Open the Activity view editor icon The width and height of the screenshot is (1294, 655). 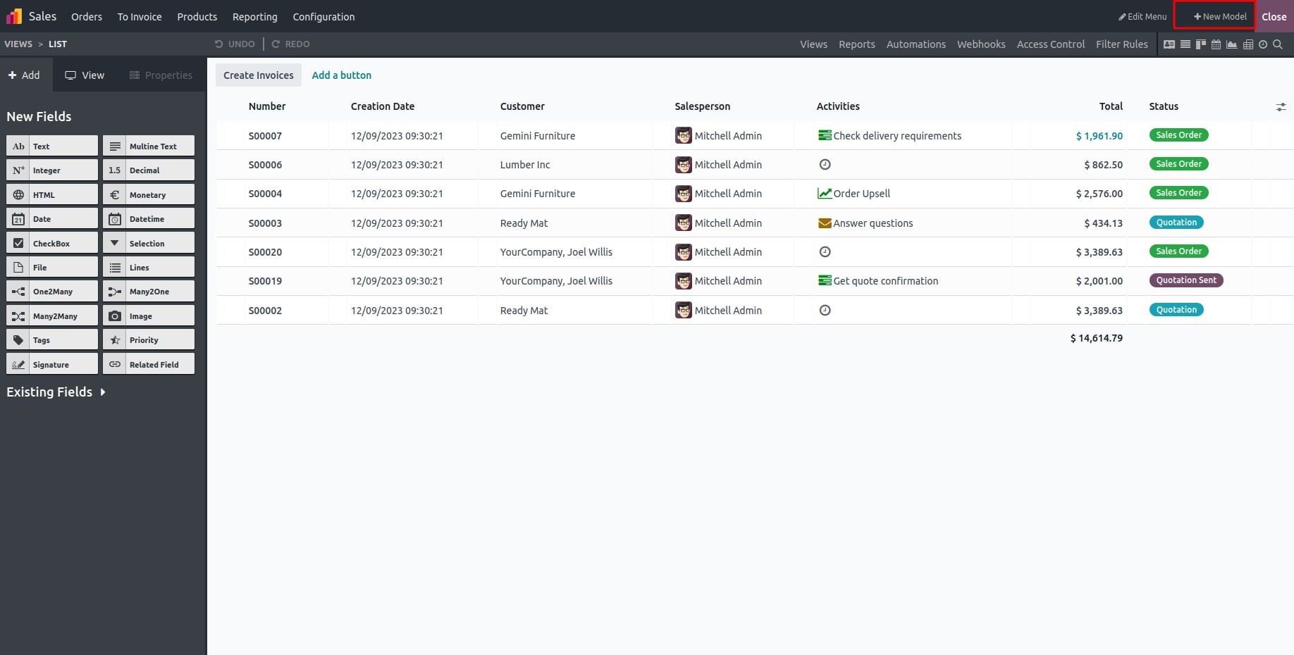1263,44
